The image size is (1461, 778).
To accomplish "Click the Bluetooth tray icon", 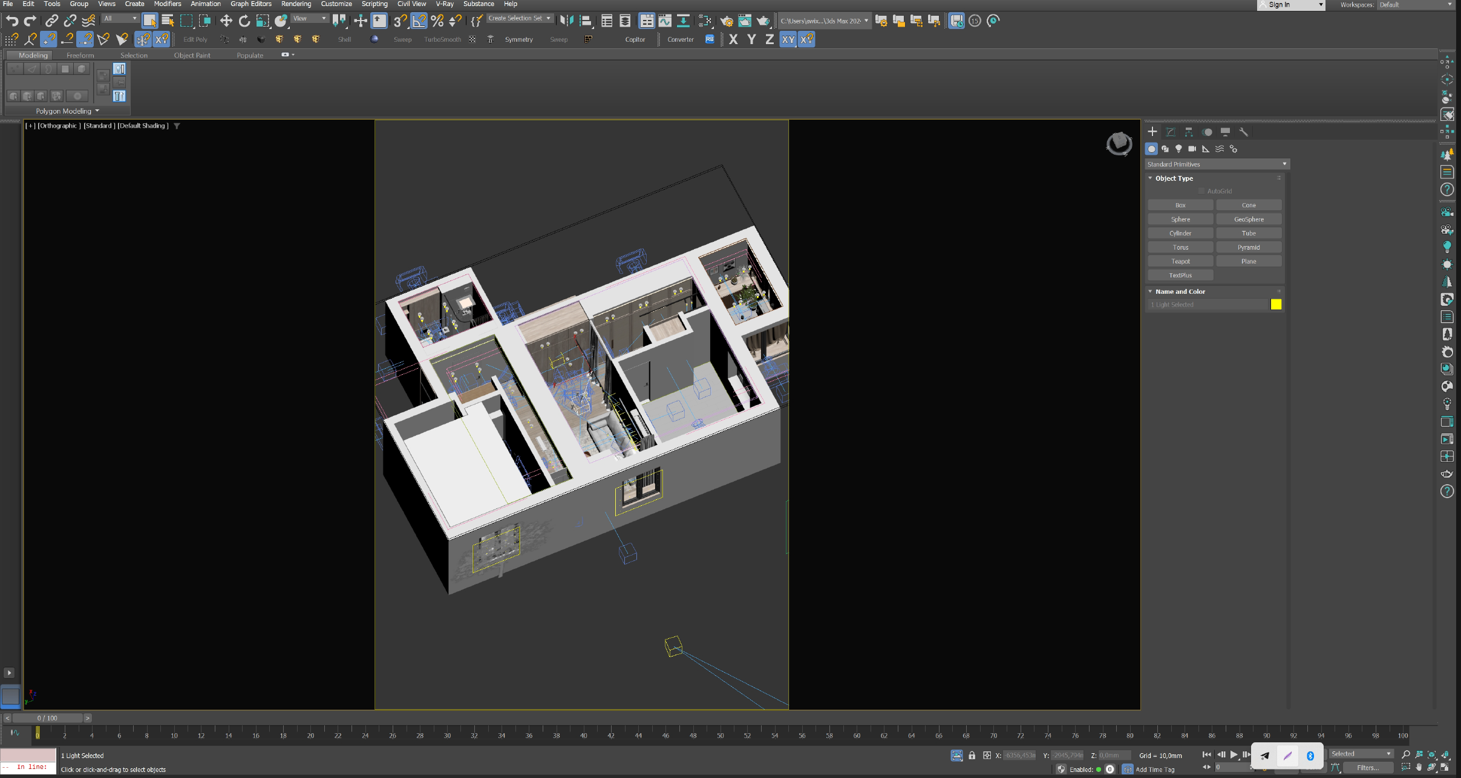I will [x=1310, y=756].
